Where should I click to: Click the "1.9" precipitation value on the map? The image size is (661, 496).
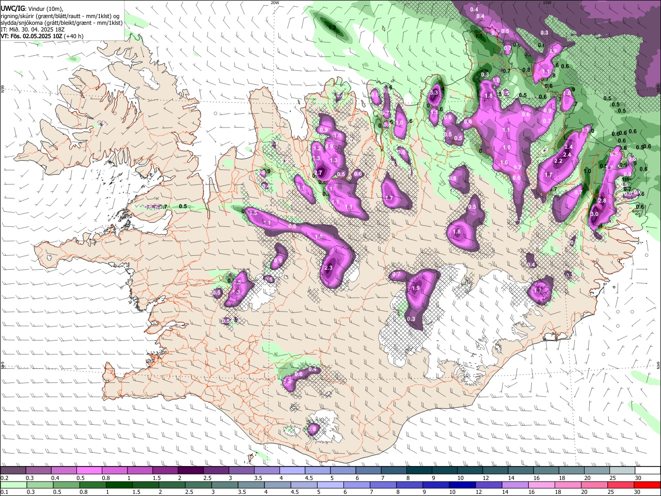click(416, 288)
